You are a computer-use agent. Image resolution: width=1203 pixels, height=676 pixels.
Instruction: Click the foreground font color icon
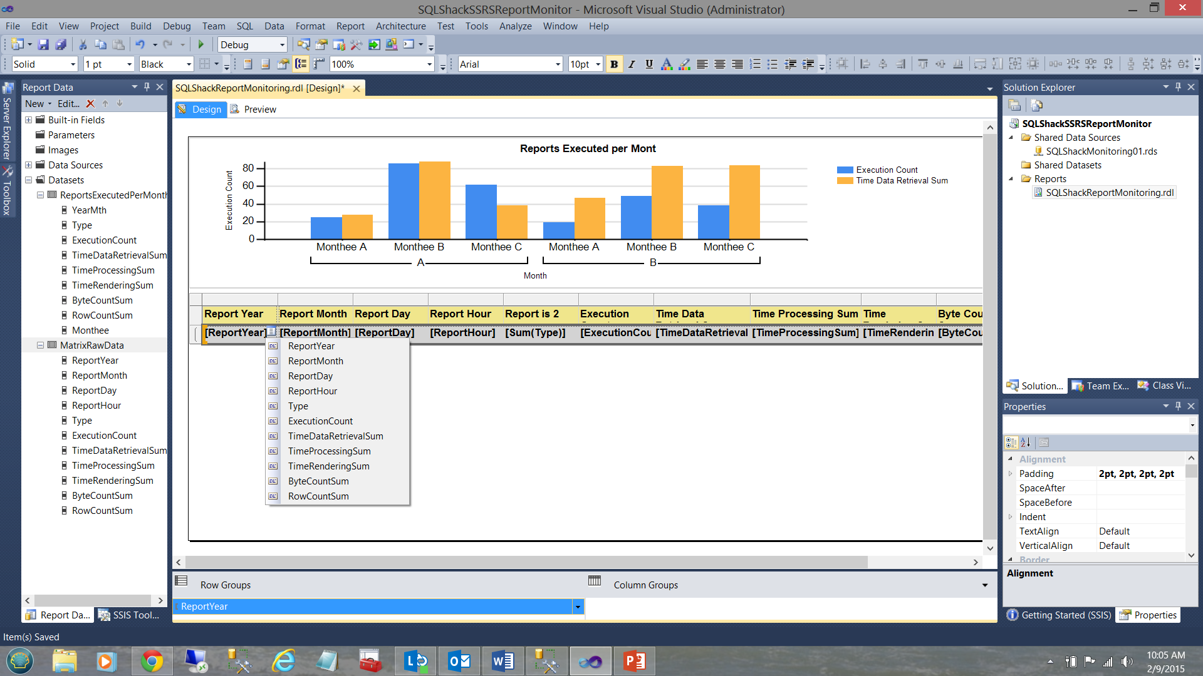[x=667, y=64]
